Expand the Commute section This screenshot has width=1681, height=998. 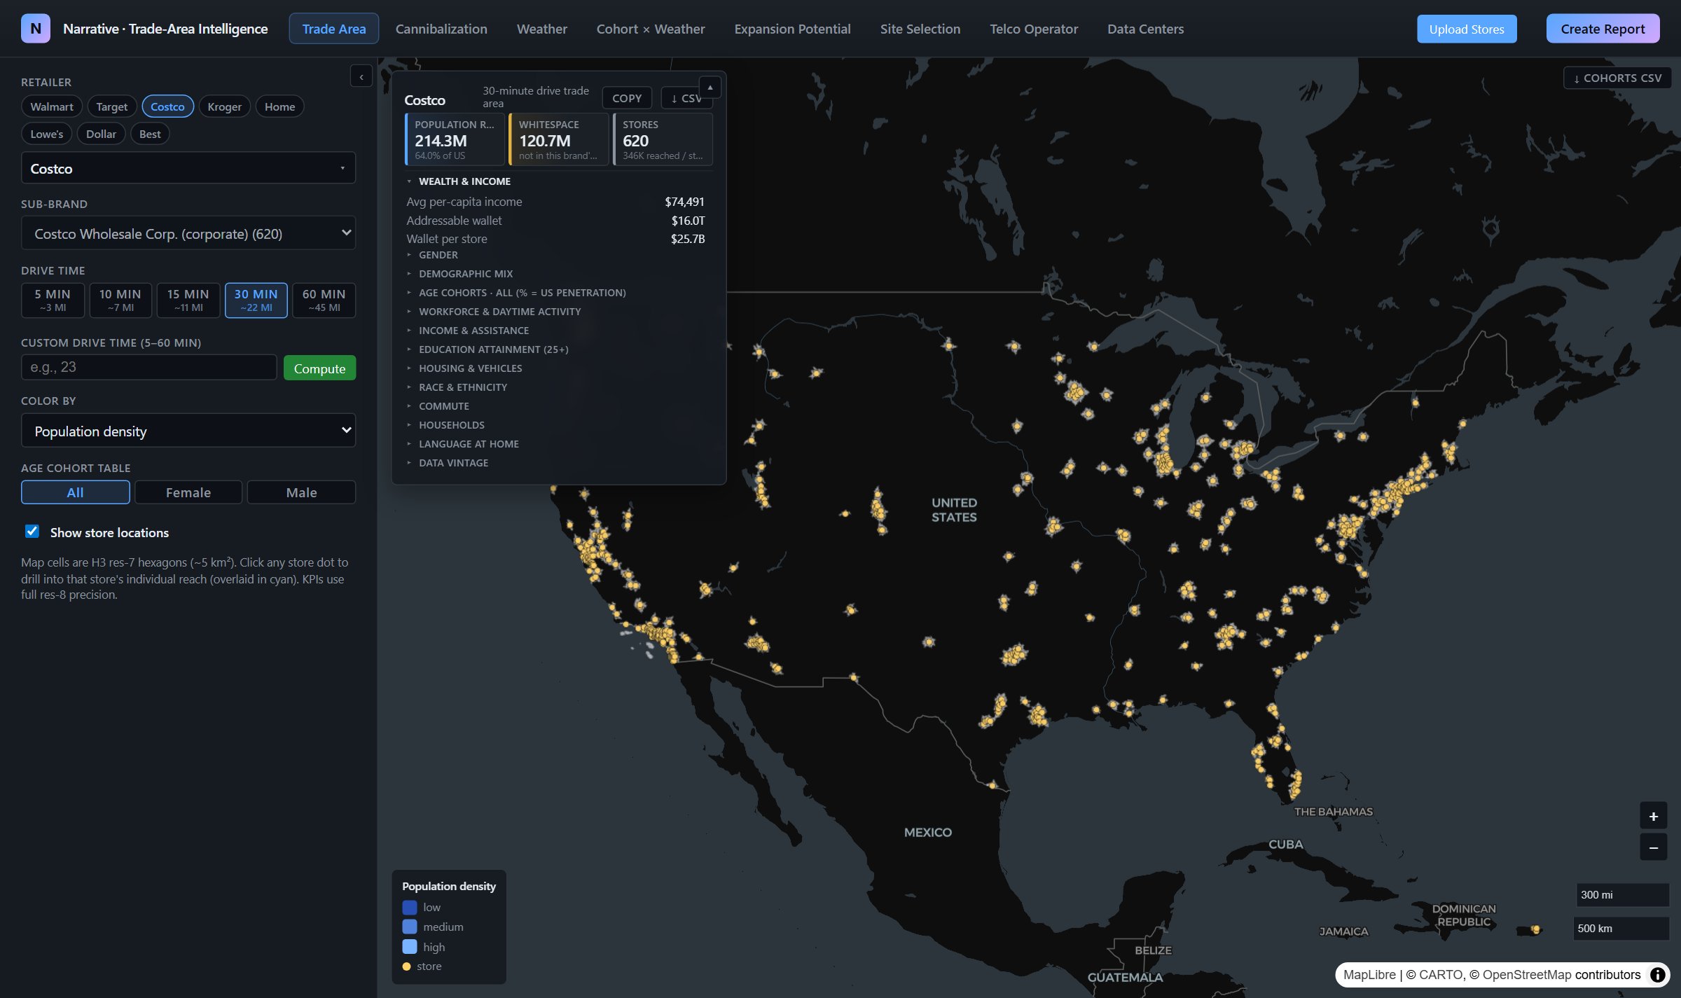click(x=443, y=406)
